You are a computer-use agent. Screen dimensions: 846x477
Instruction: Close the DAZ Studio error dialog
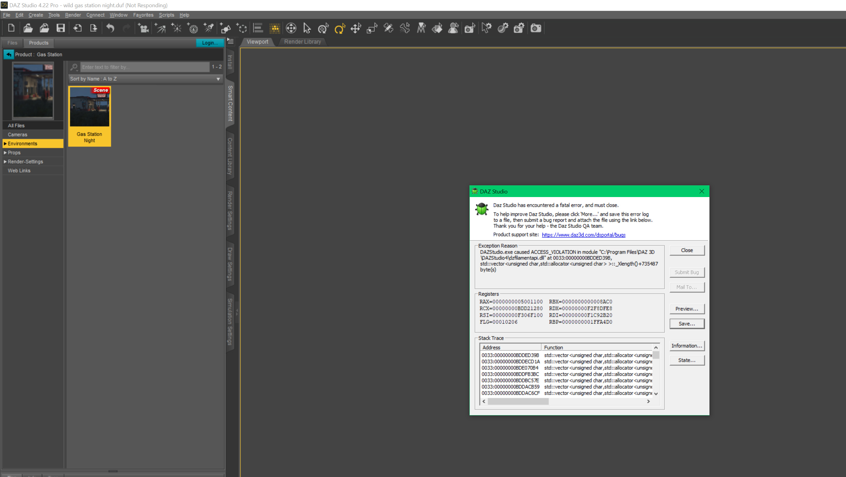[702, 191]
